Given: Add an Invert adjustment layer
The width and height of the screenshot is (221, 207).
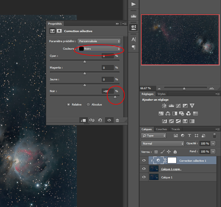Looking at the screenshot, I should pos(165,121).
